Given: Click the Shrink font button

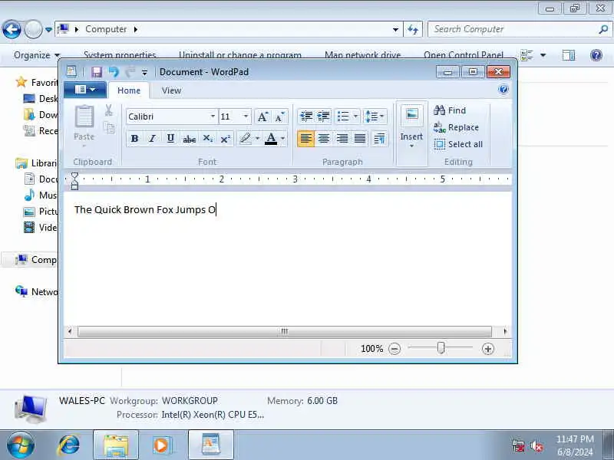Looking at the screenshot, I should coord(279,117).
